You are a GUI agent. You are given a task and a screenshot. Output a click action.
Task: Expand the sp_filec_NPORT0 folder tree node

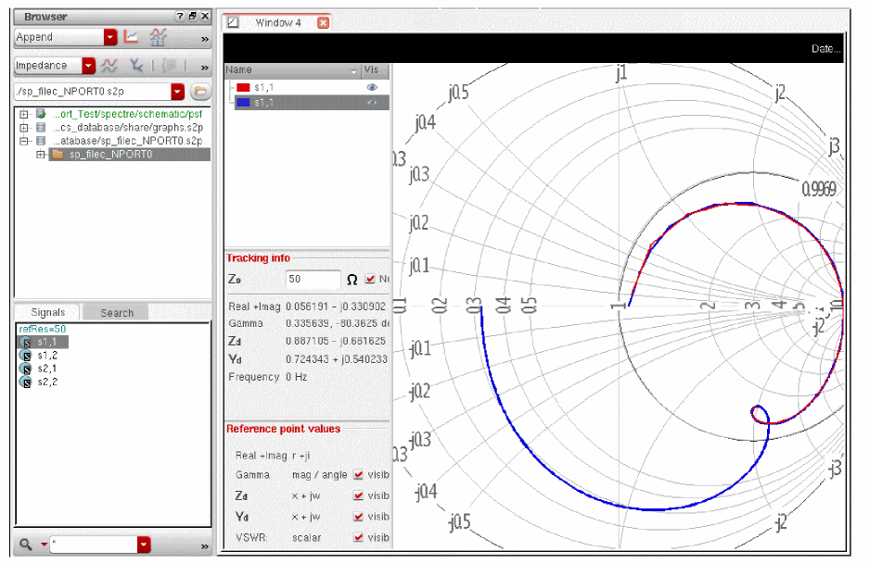(41, 155)
